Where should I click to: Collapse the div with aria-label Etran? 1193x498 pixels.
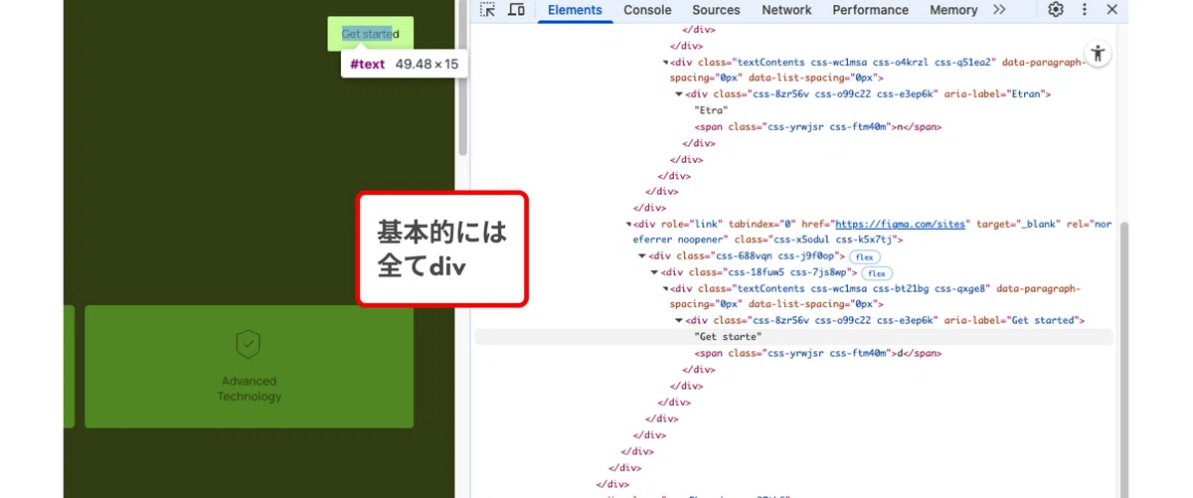[678, 94]
